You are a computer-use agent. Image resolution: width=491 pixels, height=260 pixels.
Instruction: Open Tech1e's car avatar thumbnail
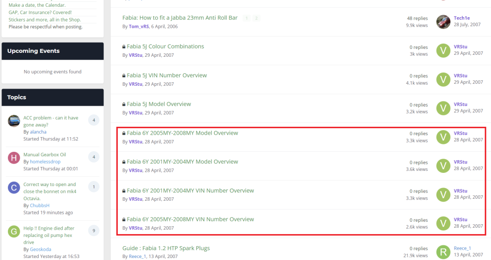pos(443,22)
